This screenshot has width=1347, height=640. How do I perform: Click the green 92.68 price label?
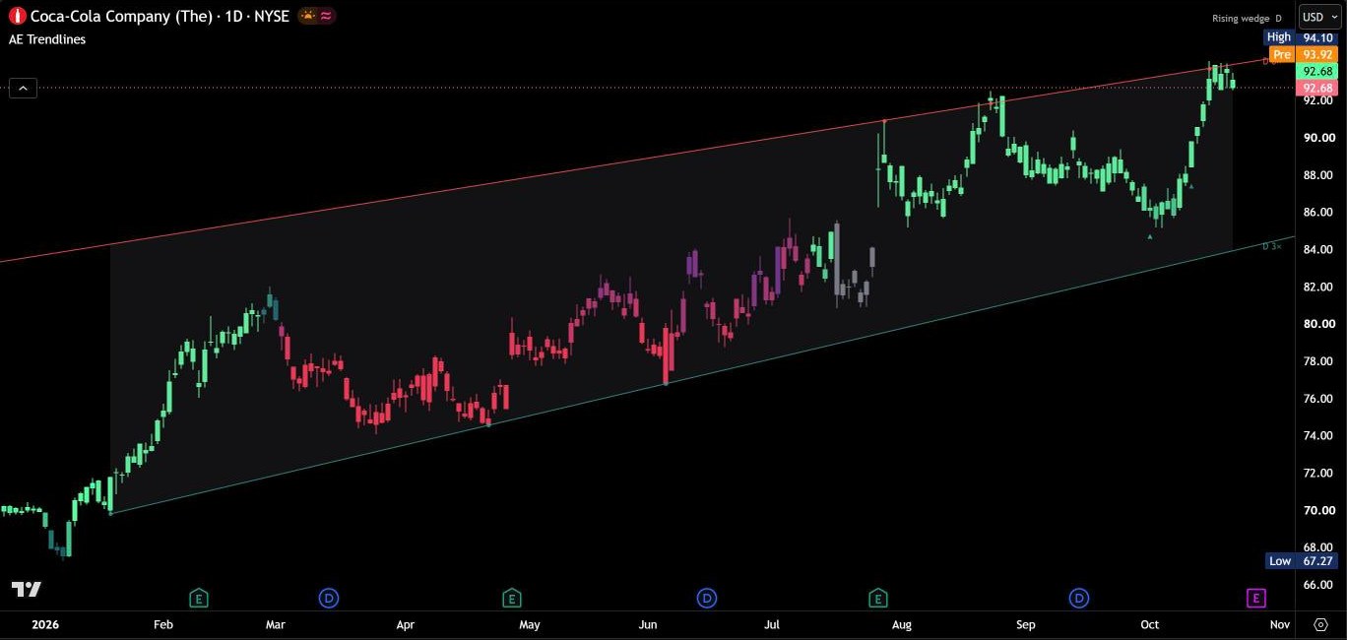click(x=1317, y=71)
